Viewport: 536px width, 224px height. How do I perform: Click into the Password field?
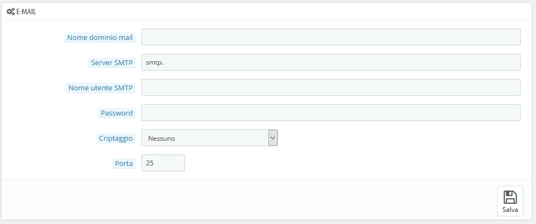331,112
